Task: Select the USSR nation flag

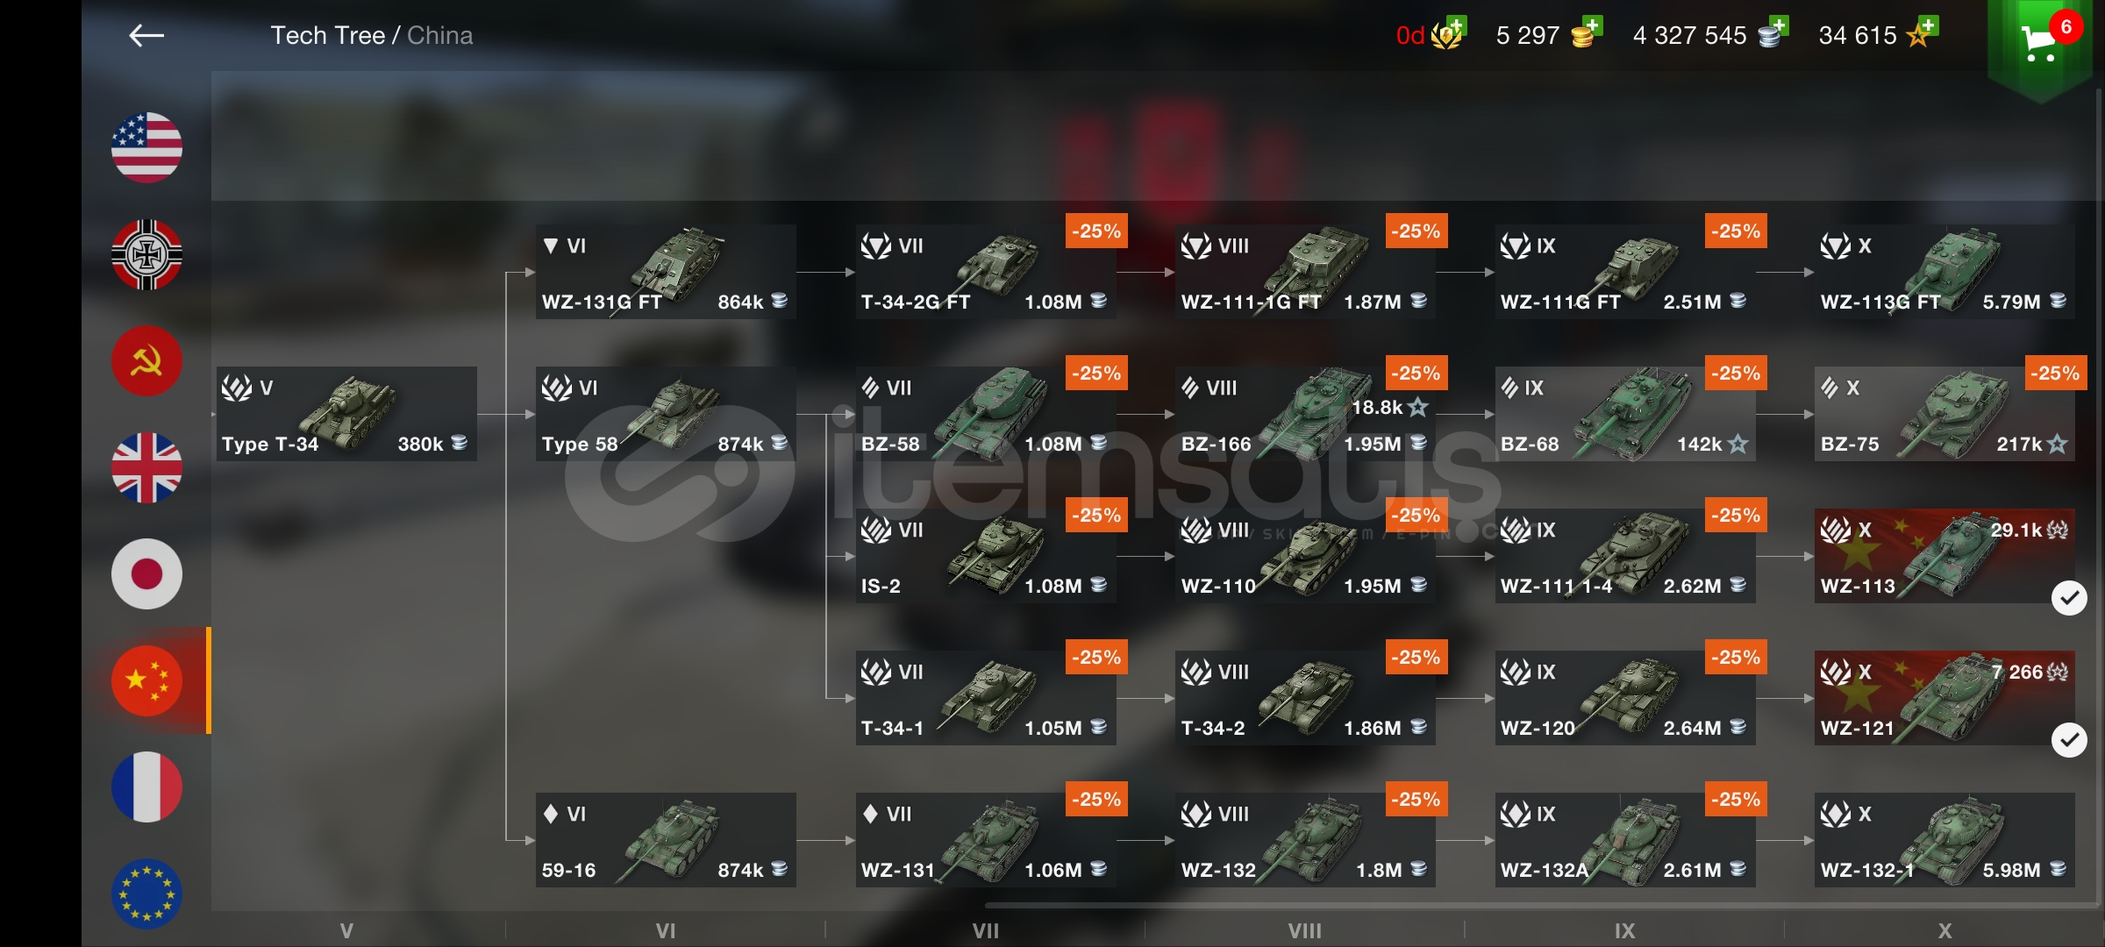Action: pos(146,361)
